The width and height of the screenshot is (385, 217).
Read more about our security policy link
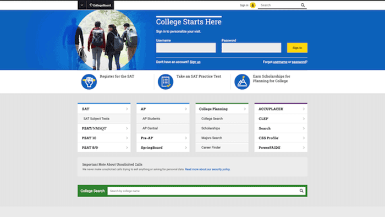tap(207, 169)
